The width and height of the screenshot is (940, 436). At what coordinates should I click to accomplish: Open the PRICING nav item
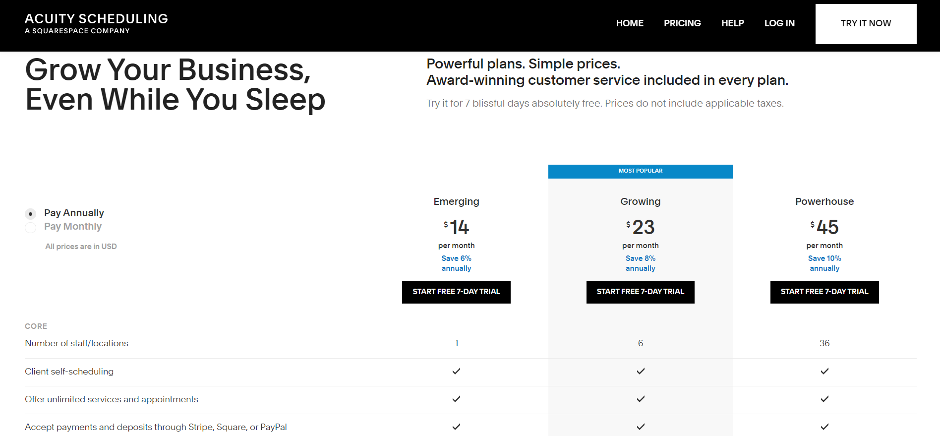tap(682, 23)
